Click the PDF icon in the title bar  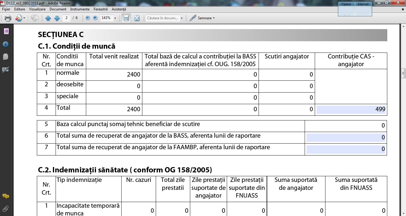[3, 3]
